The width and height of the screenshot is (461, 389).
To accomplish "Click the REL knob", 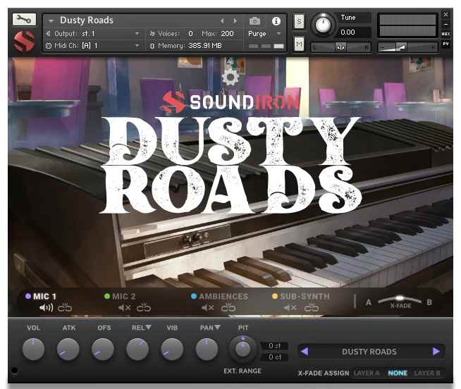I will click(x=137, y=349).
